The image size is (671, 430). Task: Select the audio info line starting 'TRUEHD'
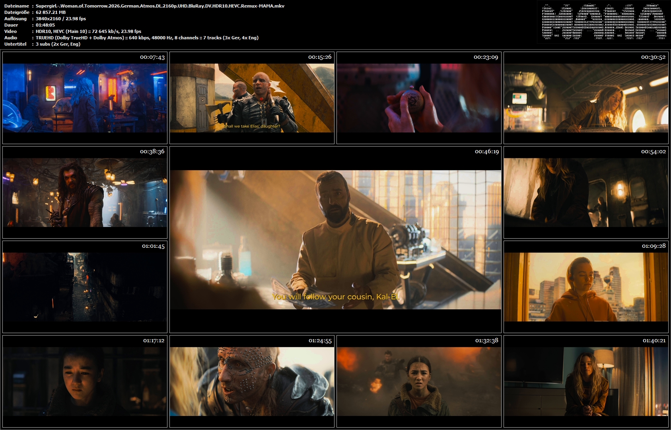[147, 38]
